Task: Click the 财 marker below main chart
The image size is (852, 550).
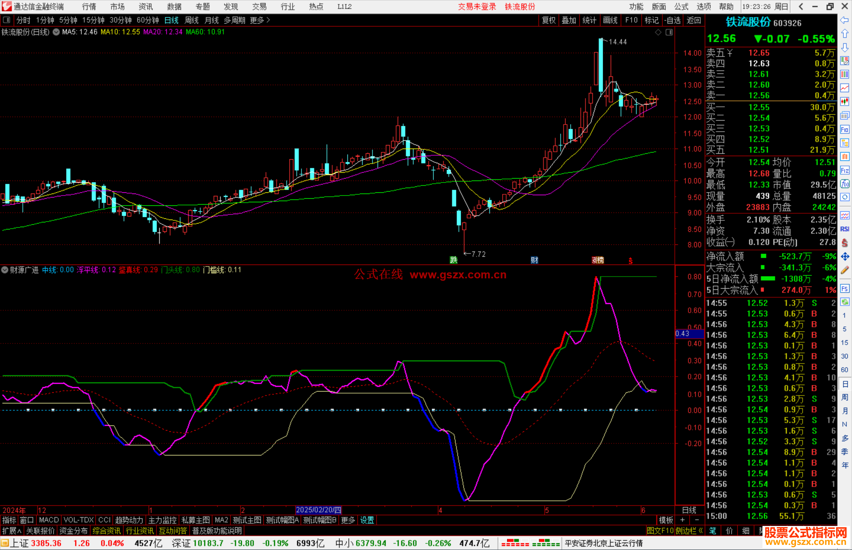Action: [534, 260]
